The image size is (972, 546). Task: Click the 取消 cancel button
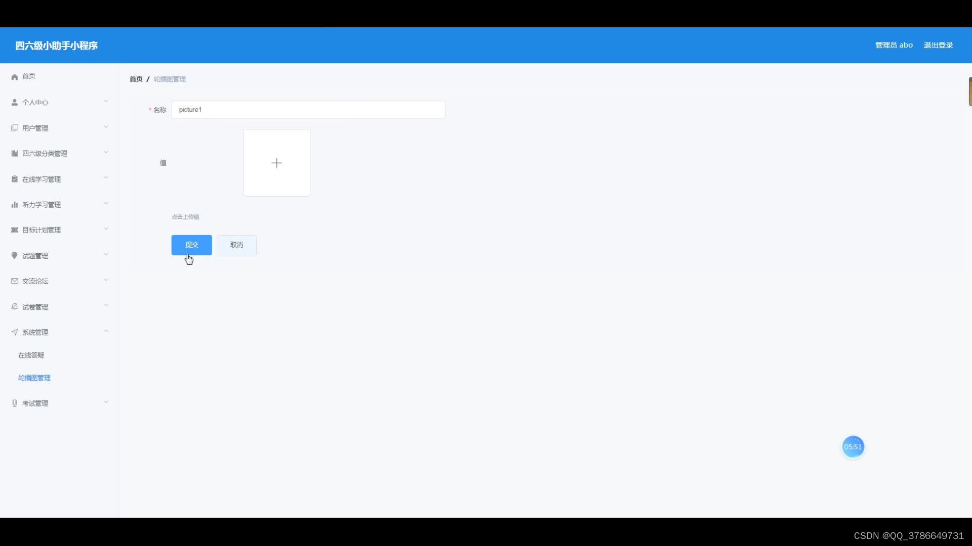pos(237,245)
